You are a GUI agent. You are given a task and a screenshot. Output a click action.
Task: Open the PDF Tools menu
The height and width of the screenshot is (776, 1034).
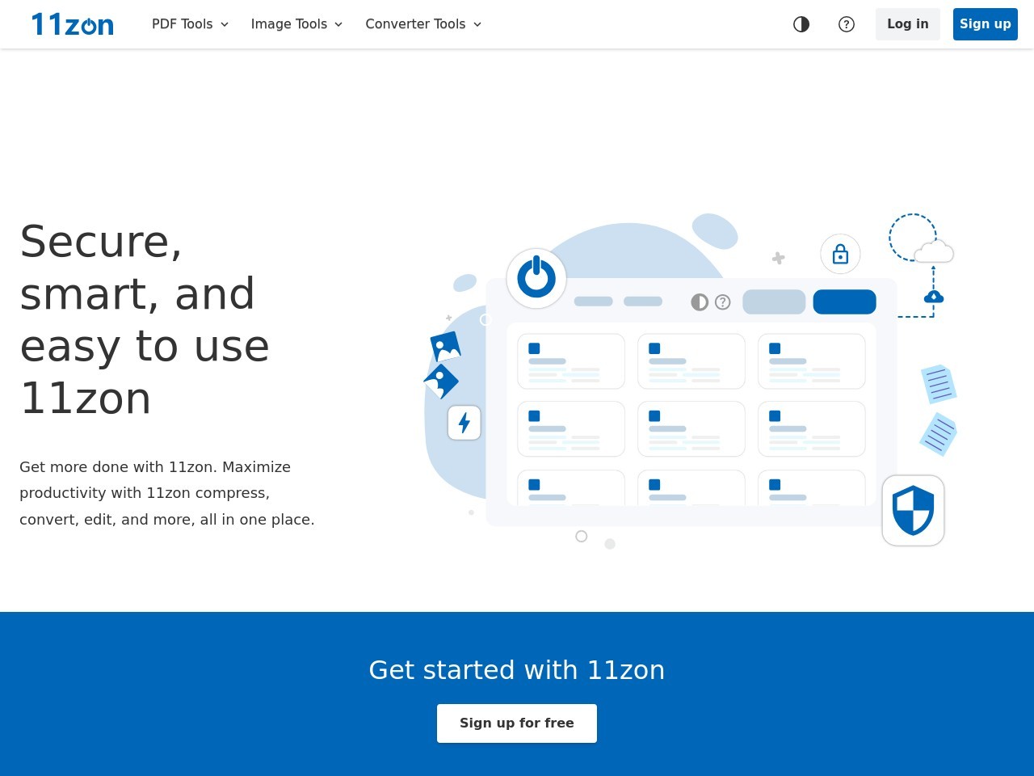(191, 24)
